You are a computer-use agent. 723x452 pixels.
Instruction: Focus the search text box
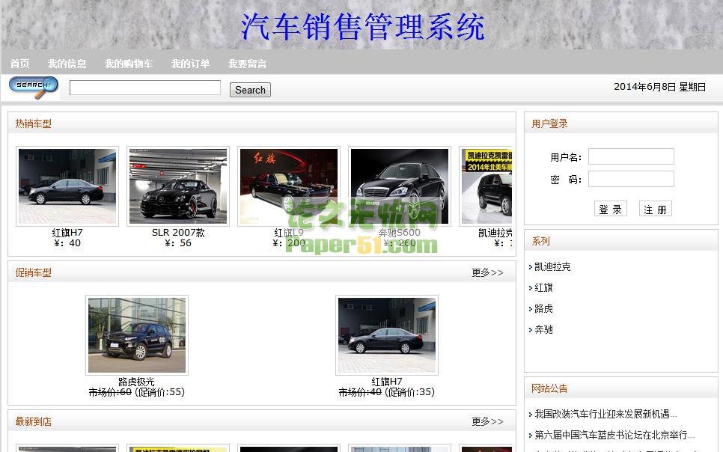144,88
